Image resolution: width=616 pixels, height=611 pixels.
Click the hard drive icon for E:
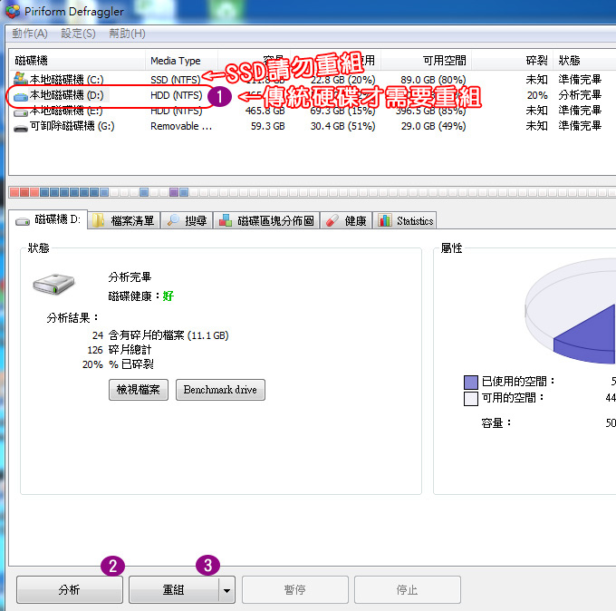(x=21, y=112)
